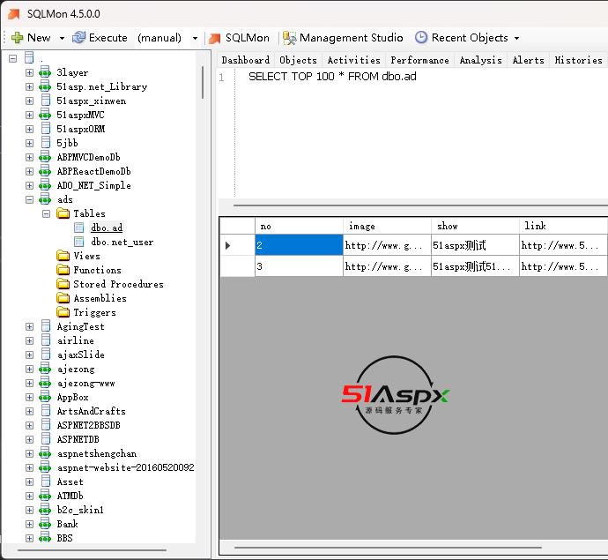Image resolution: width=608 pixels, height=560 pixels.
Task: Expand the AgingTest database node
Action: tap(29, 326)
